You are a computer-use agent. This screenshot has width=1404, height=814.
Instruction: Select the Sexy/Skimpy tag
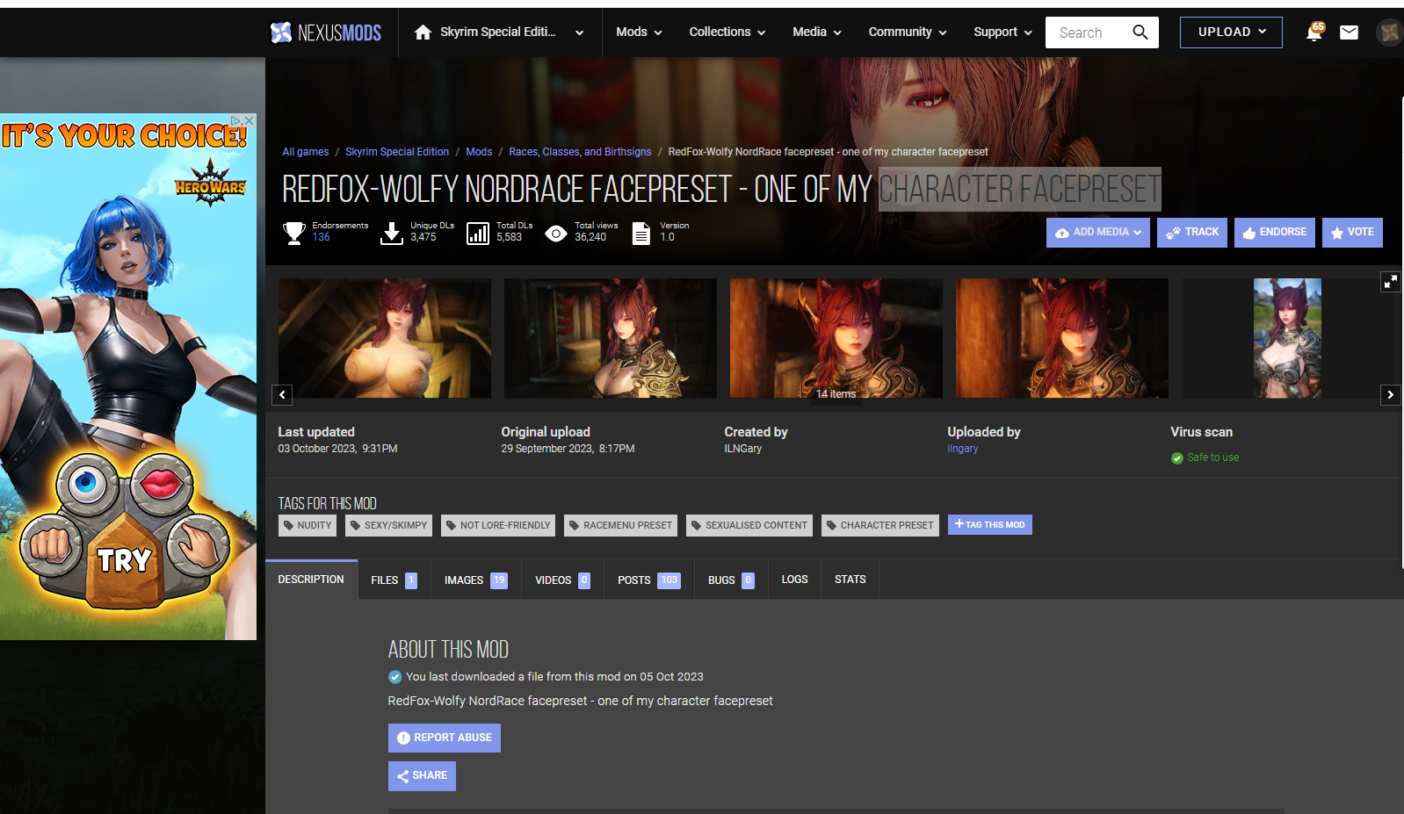pyautogui.click(x=388, y=525)
